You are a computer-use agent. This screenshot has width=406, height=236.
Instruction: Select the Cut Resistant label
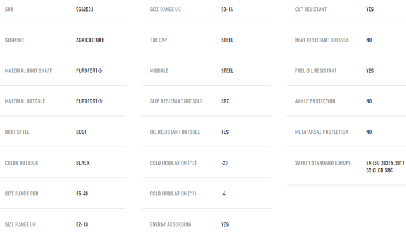coord(311,9)
